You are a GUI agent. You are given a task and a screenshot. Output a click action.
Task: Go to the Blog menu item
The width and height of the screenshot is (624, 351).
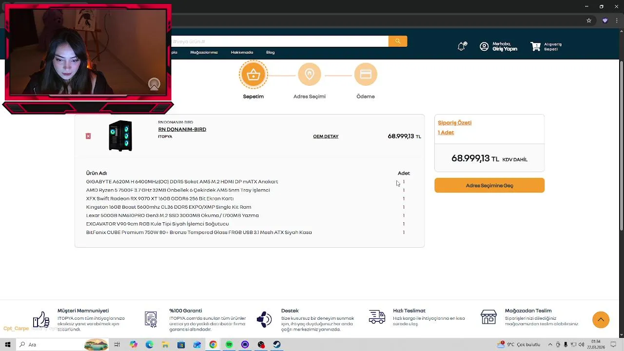point(271,53)
